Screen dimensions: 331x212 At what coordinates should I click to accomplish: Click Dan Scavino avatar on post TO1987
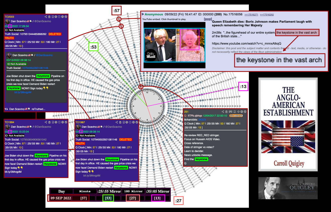point(78,127)
